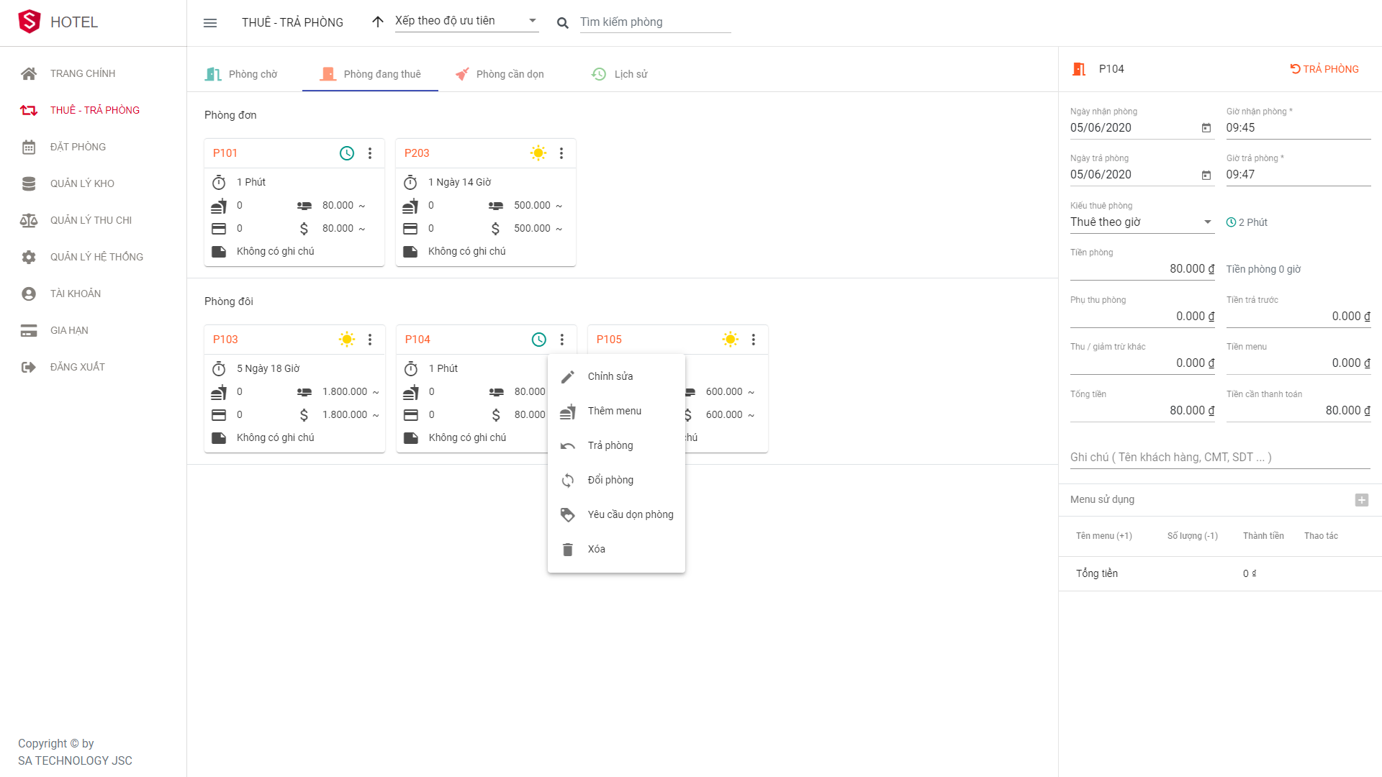
Task: Go to Đăng xuất in the sidebar
Action: click(77, 367)
